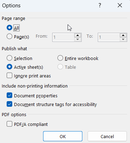Click the Page range section label
Screen dimensions: 130x143
tap(13, 18)
